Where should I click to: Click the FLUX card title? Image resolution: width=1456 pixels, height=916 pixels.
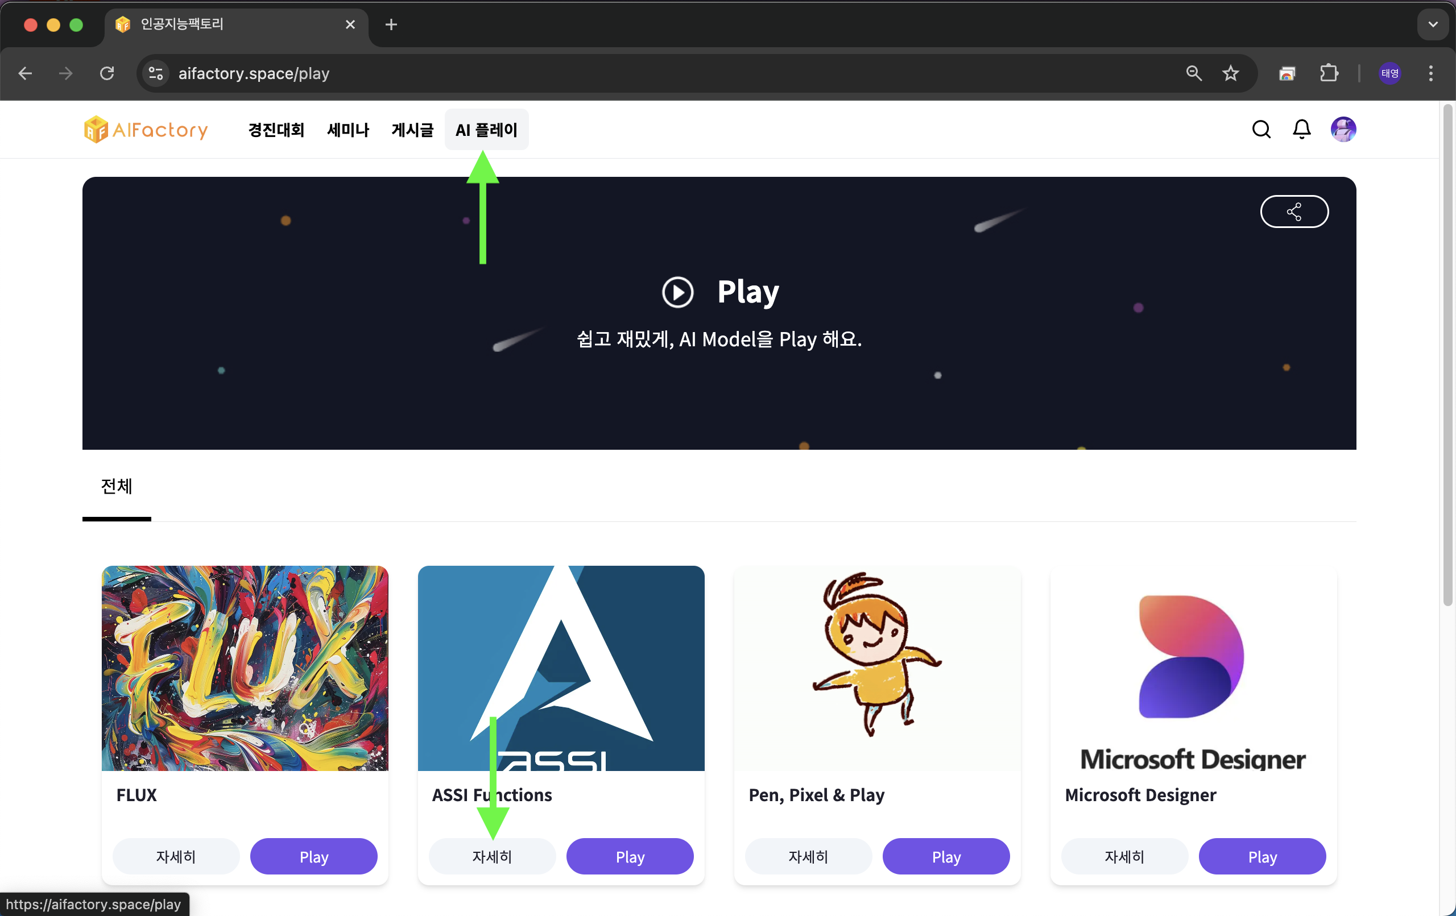click(136, 795)
